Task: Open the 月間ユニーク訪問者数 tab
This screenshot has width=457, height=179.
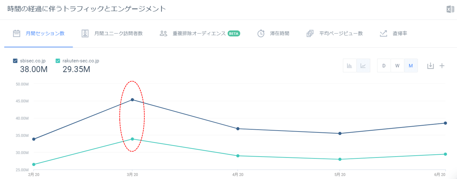Action: pyautogui.click(x=118, y=33)
